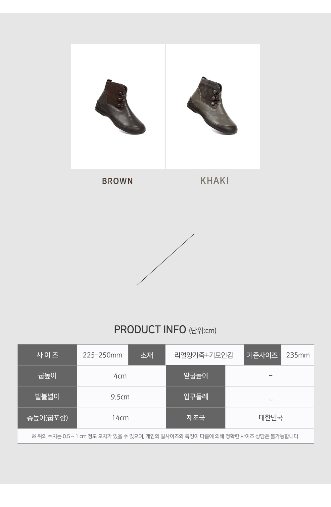Click the 제조국 header cell
This screenshot has width=331, height=507.
[x=196, y=418]
